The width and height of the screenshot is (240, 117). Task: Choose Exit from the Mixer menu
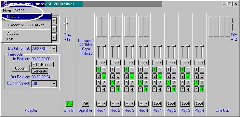coord(26,39)
